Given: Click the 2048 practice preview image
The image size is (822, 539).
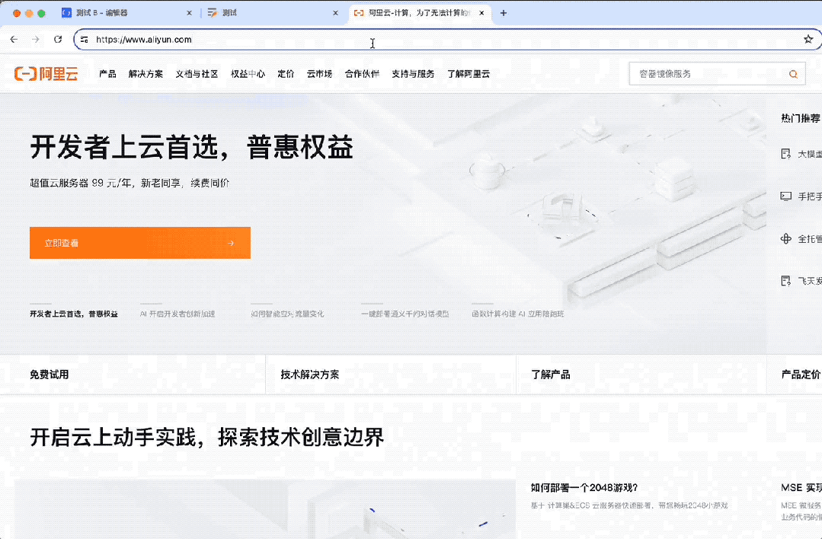Looking at the screenshot, I should pos(265,509).
